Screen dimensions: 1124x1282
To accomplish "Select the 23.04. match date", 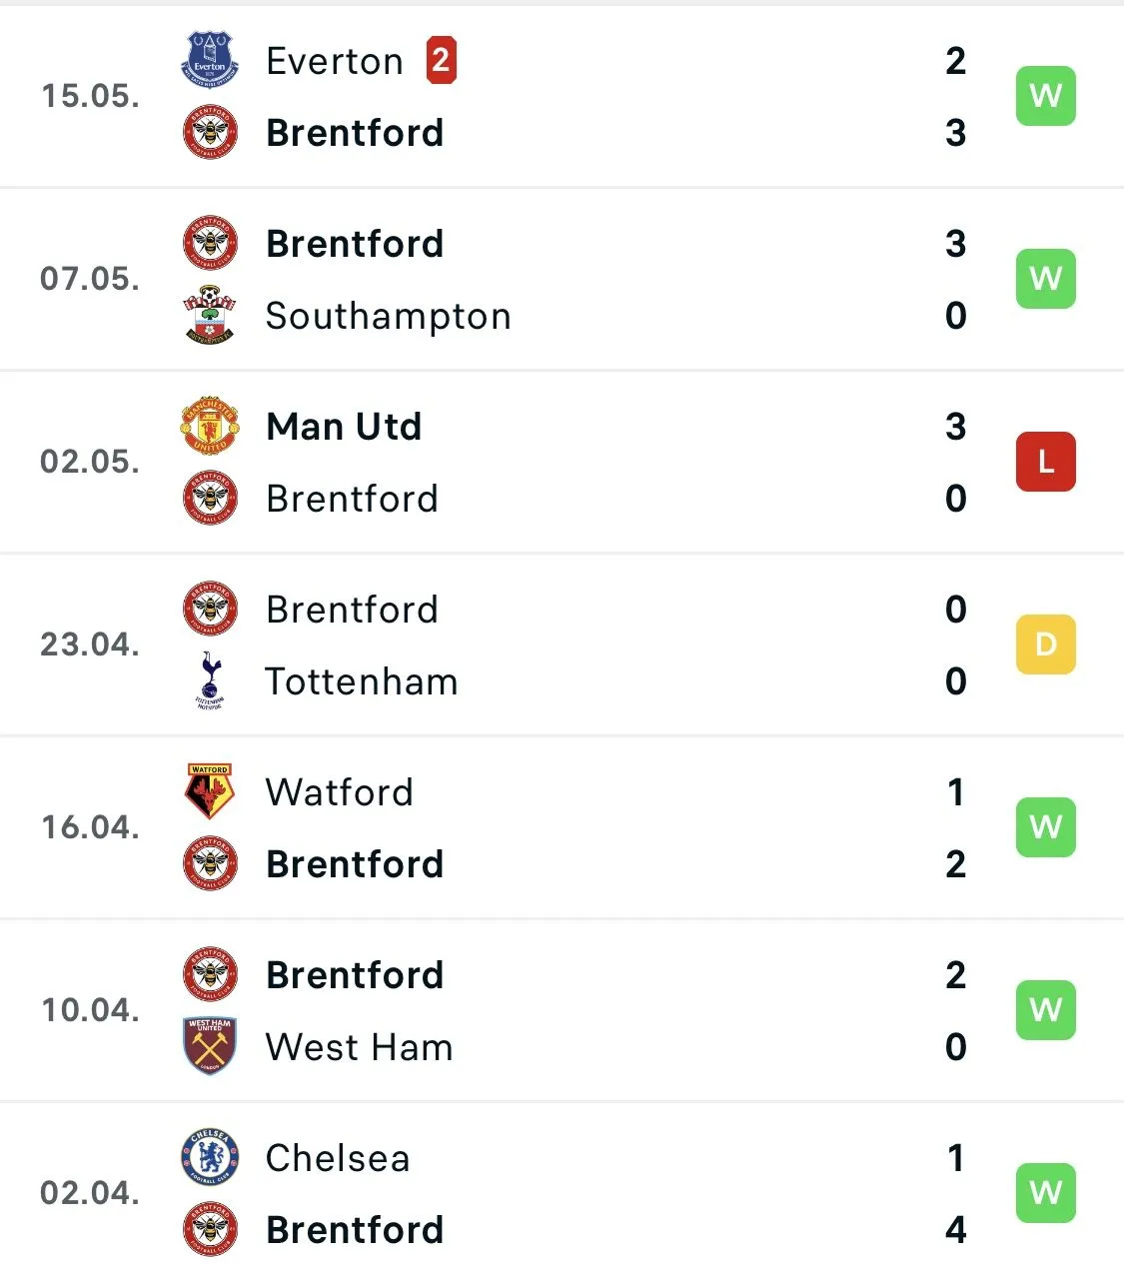I will (x=90, y=644).
